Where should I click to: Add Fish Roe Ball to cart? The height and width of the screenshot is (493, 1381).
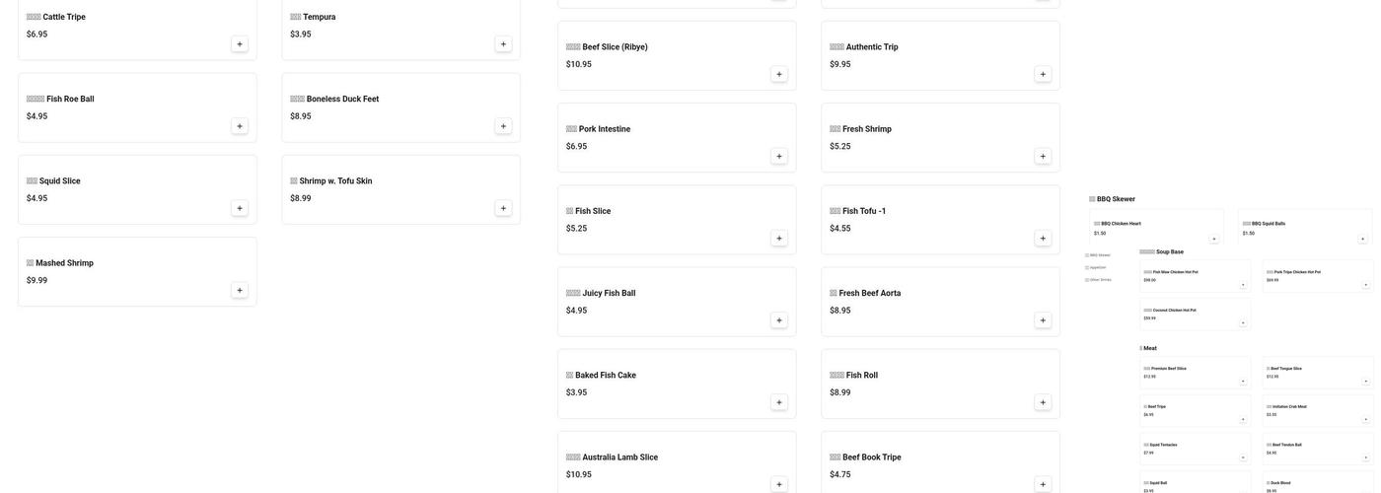tap(240, 126)
